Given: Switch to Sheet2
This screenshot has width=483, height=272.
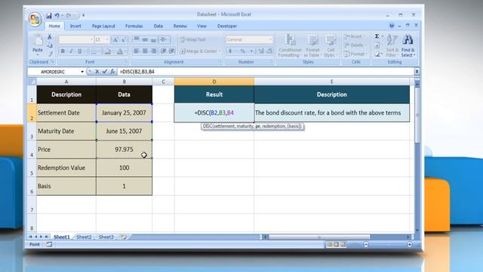Looking at the screenshot, I should tap(84, 236).
